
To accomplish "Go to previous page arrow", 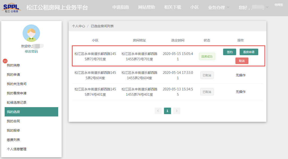I will (x=158, y=111).
